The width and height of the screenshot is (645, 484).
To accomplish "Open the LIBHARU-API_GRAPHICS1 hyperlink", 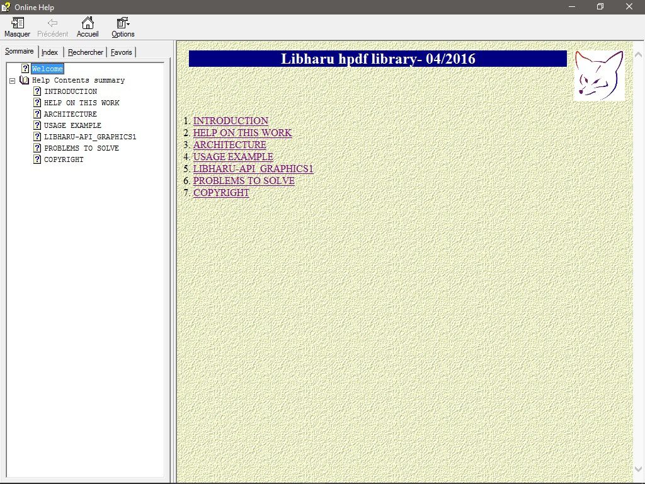I will [x=253, y=169].
